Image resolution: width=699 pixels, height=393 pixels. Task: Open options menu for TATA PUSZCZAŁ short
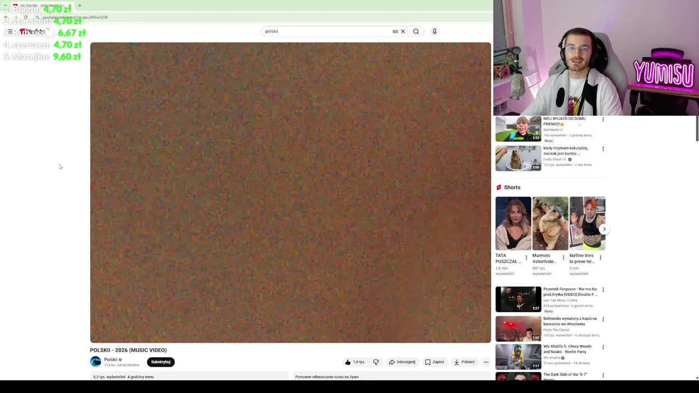pos(526,258)
